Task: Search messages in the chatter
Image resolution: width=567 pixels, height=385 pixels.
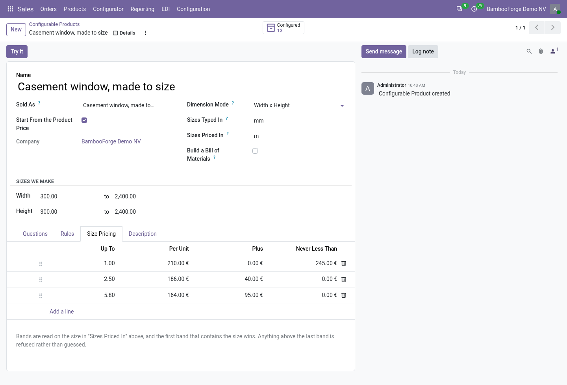Action: (x=529, y=51)
